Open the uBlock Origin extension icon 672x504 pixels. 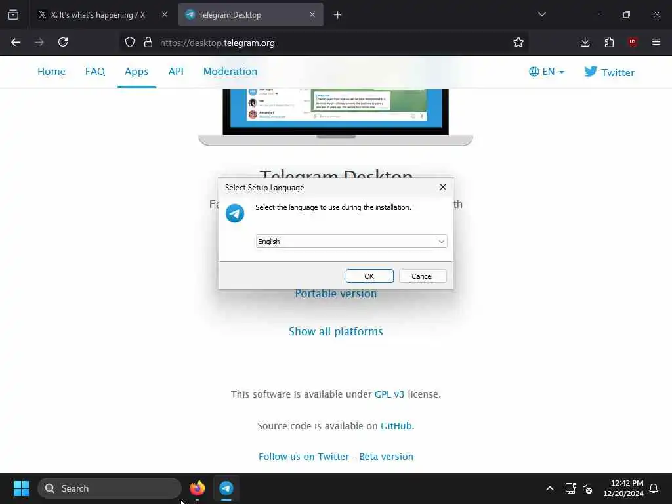coord(633,42)
